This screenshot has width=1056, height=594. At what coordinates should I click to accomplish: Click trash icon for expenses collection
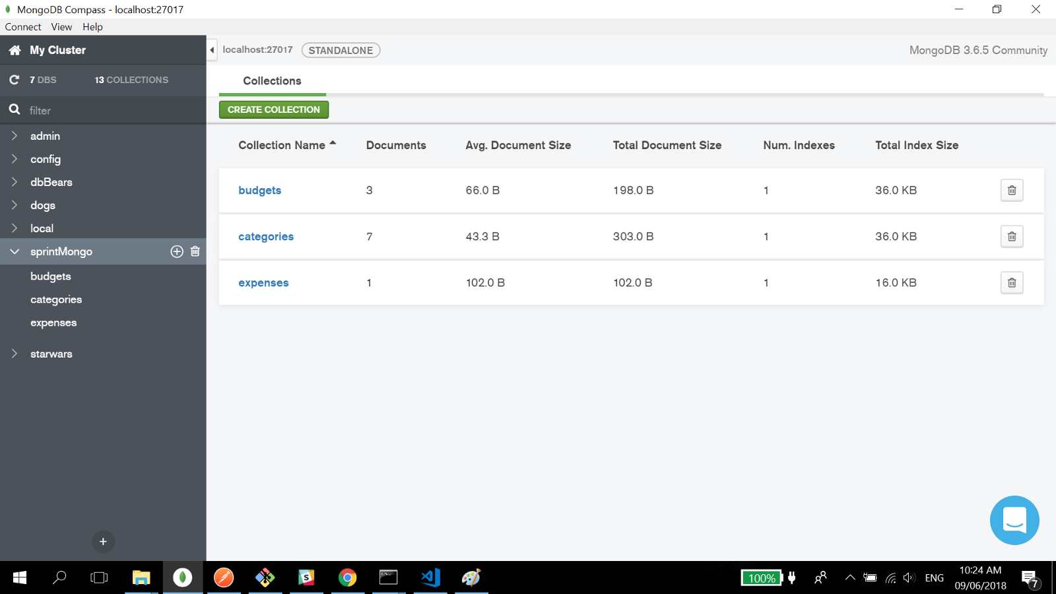pos(1011,282)
